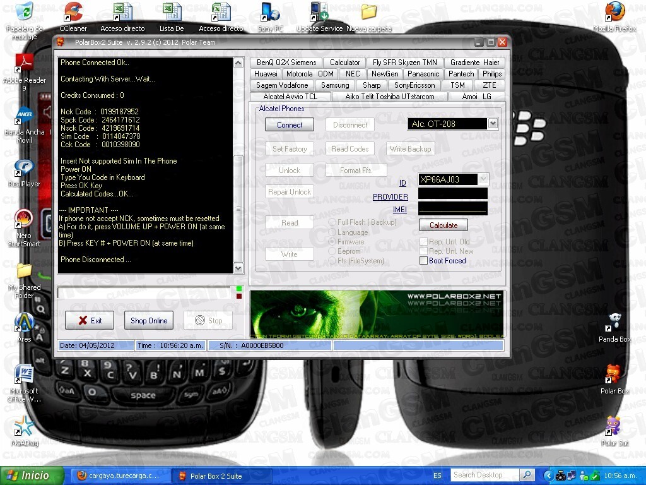Click the log panel scrollbar thumb
The image size is (646, 485).
point(238,208)
